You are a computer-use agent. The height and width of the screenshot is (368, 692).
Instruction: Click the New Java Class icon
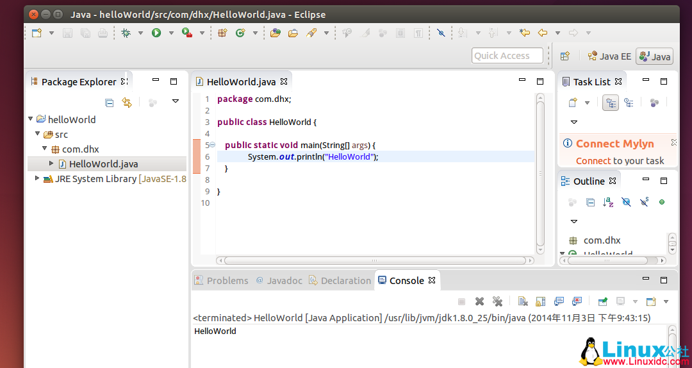[x=240, y=33]
